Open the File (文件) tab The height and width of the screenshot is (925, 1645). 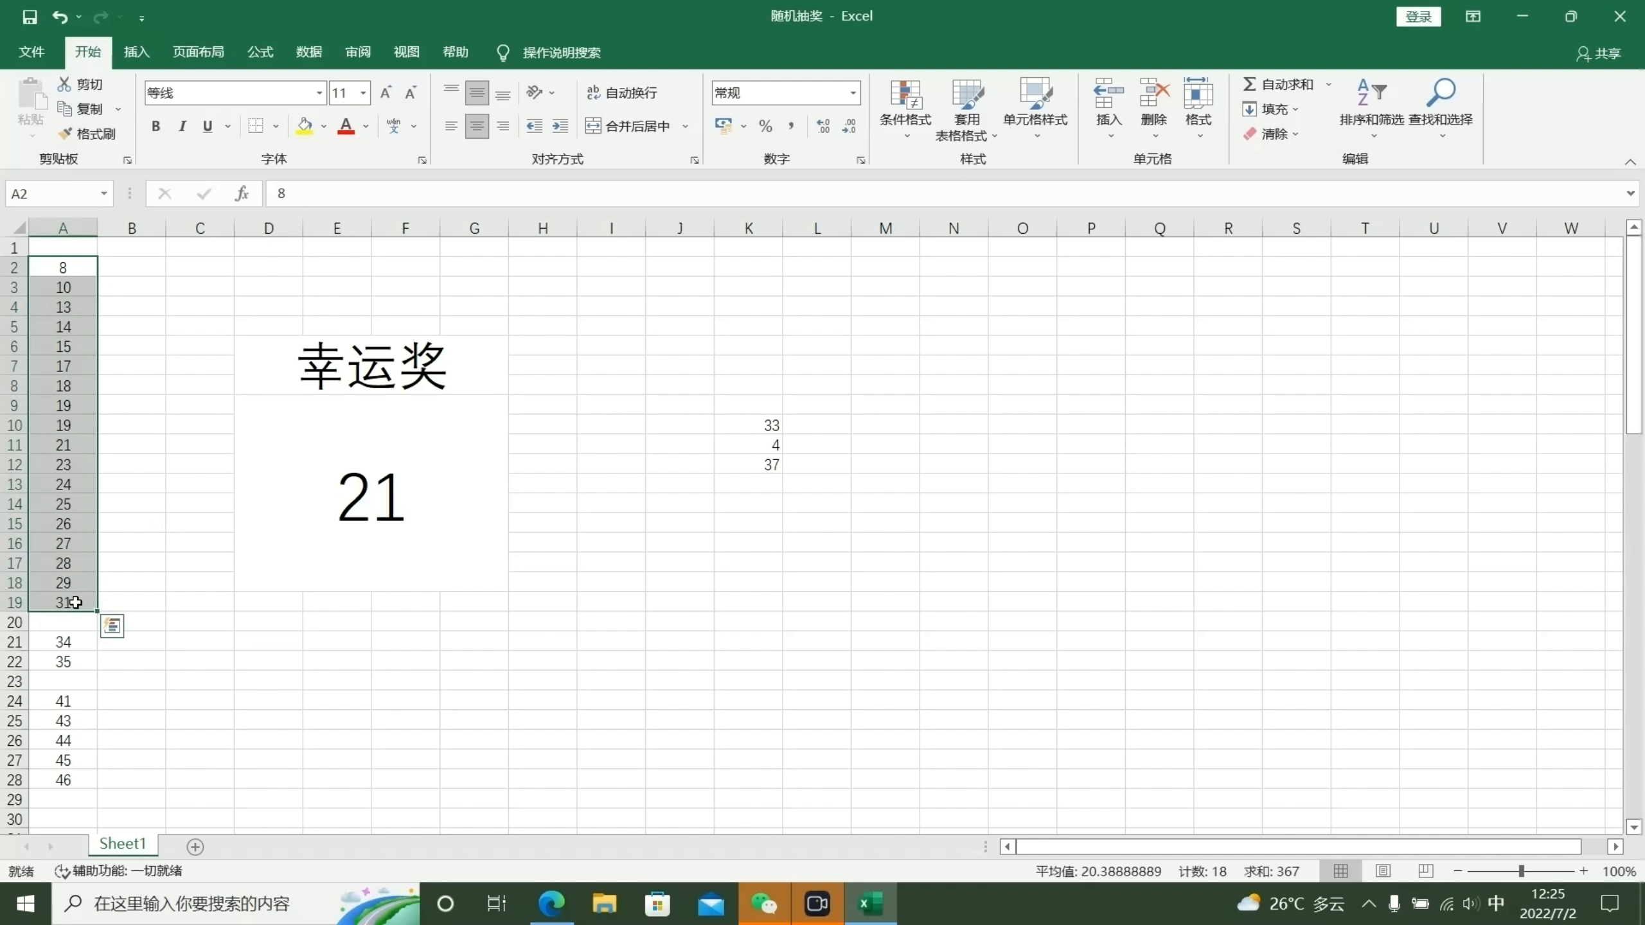click(x=31, y=52)
